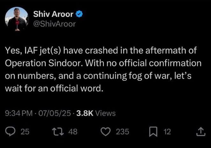The width and height of the screenshot is (211, 148).
Task: View the 3.8K Views analytics
Action: (95, 113)
